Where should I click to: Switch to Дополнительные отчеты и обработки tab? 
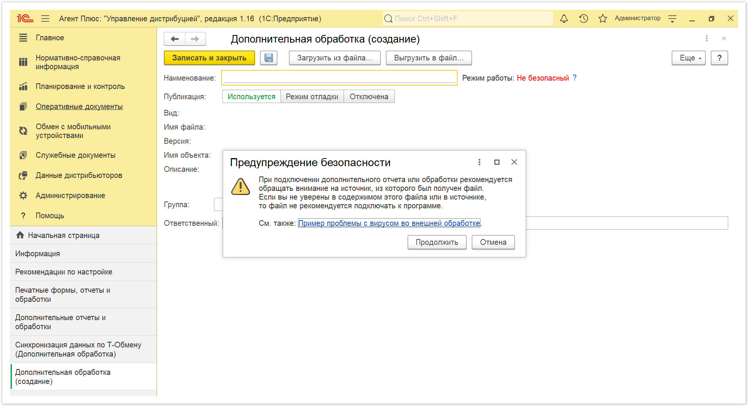point(83,322)
